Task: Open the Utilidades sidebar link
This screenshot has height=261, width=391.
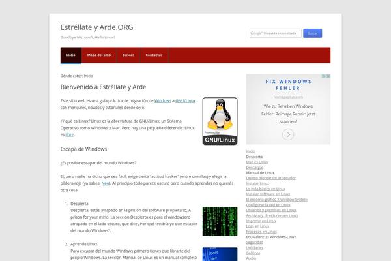Action: coord(255,248)
